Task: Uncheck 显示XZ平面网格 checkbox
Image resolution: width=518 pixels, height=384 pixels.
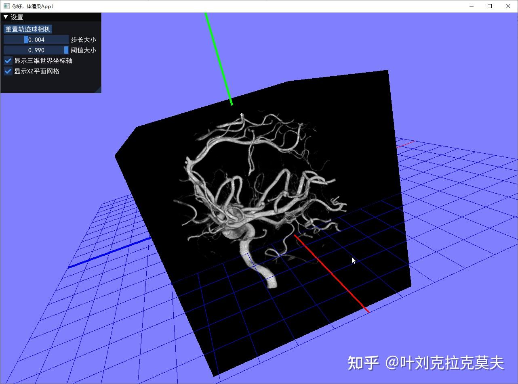Action: [8, 71]
